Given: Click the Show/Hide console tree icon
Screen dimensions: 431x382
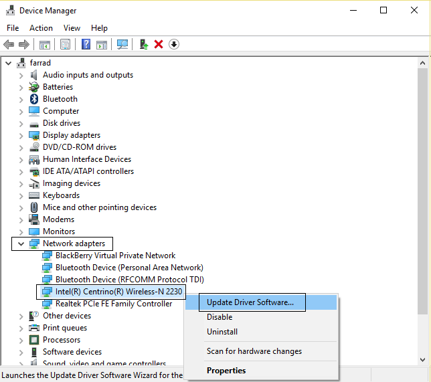Looking at the screenshot, I should (x=44, y=44).
